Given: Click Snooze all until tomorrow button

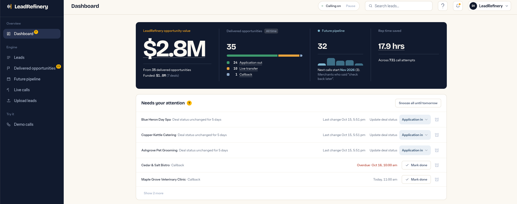Looking at the screenshot, I should (418, 103).
